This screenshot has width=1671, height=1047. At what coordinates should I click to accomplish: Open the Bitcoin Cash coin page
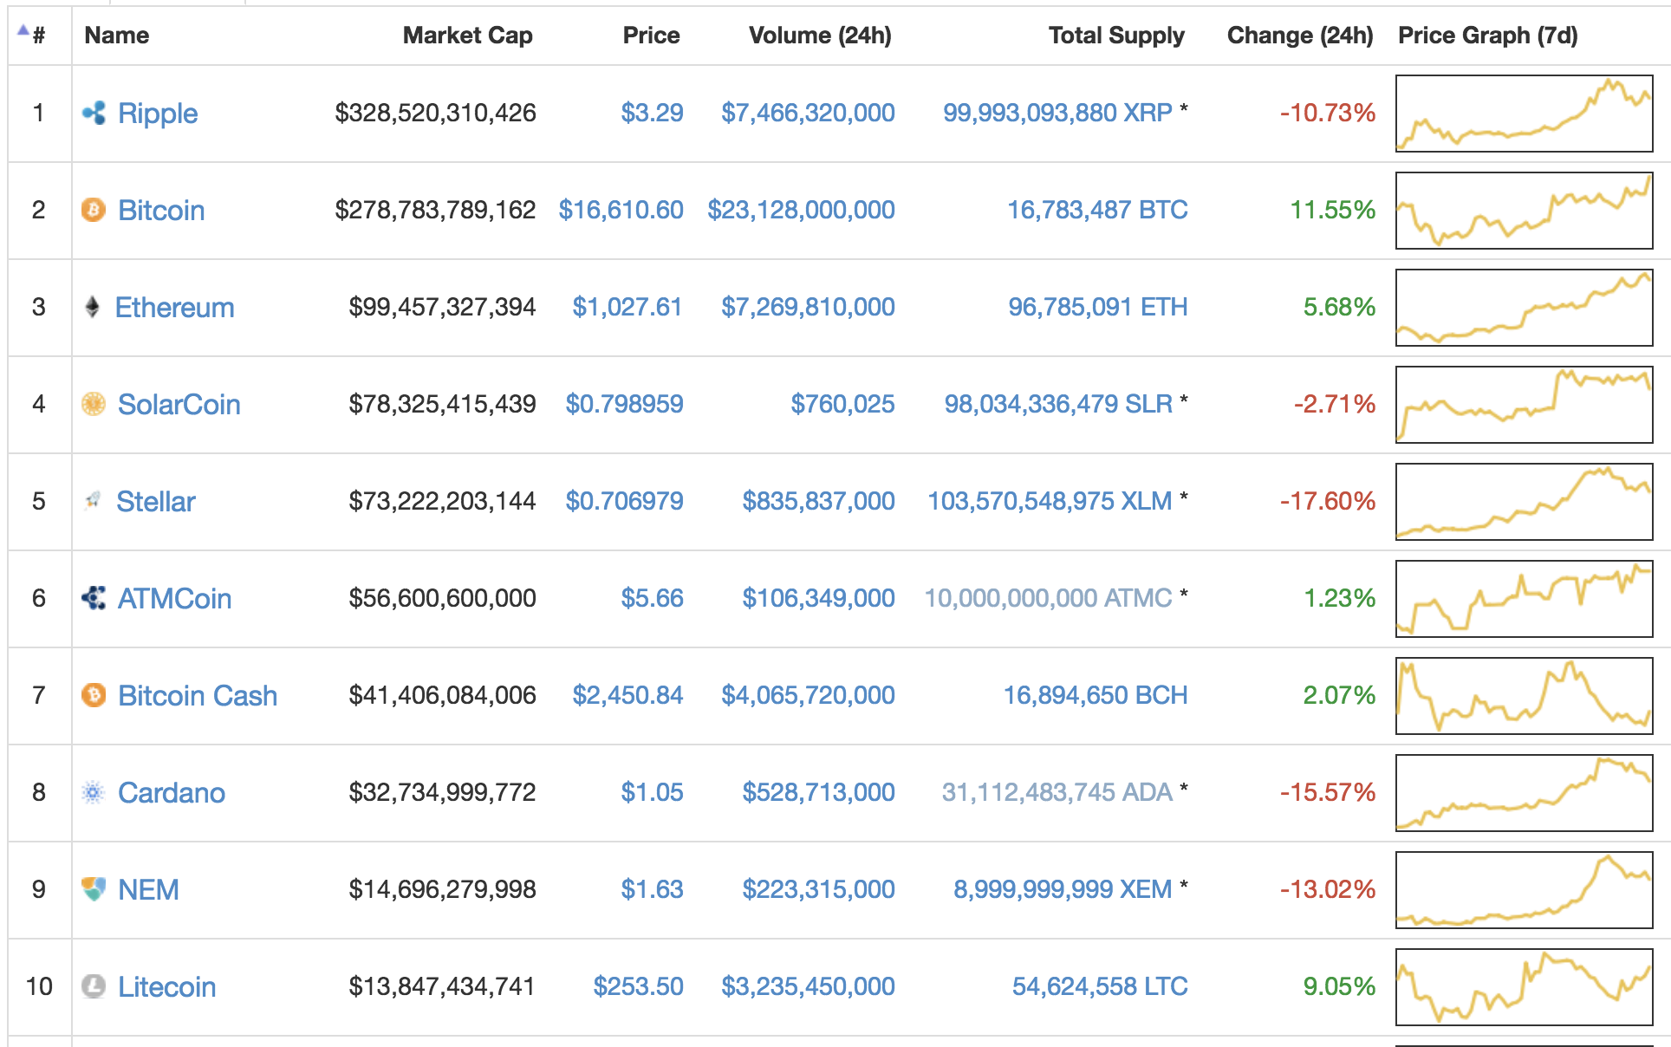[198, 695]
